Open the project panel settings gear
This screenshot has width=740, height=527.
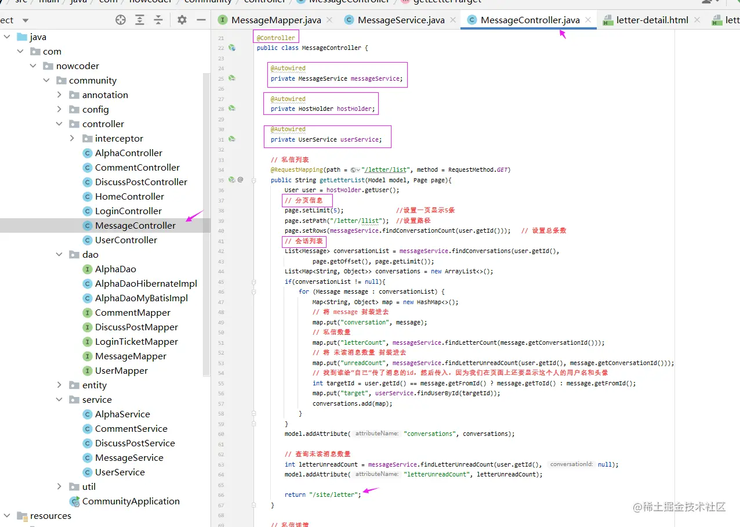[x=182, y=20]
